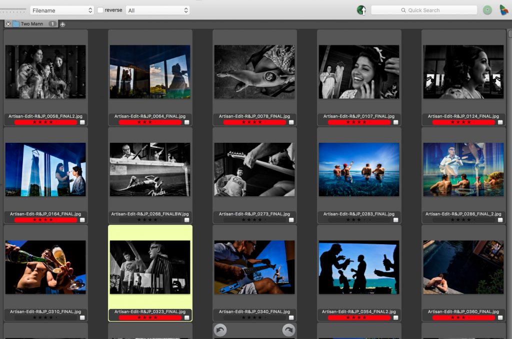The height and width of the screenshot is (339, 512).
Task: Tag checkbox for Artisan-Edit-R&JP_0064_FINAL.jpg
Action: coord(187,122)
